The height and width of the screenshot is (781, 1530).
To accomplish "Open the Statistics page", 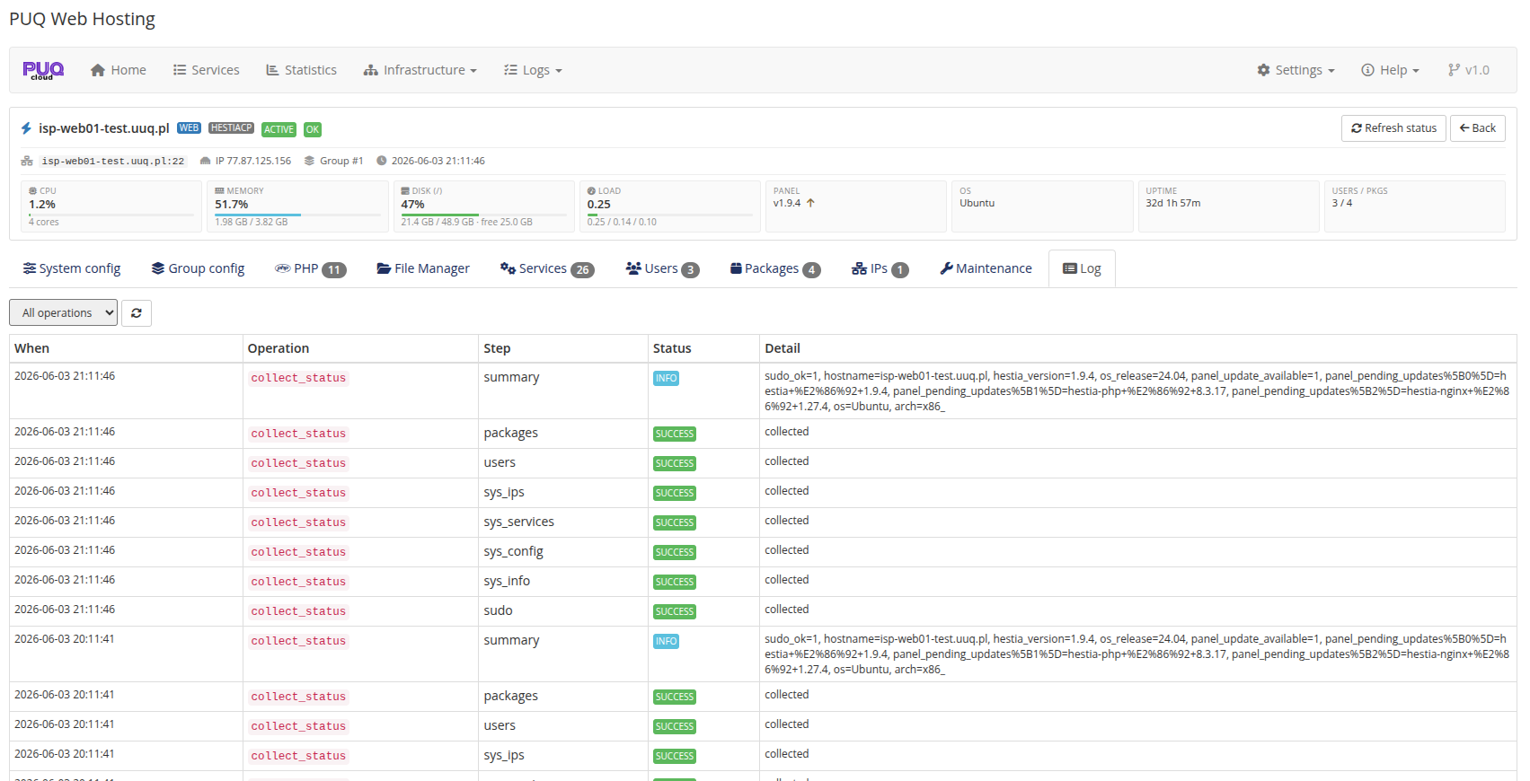I will 302,70.
